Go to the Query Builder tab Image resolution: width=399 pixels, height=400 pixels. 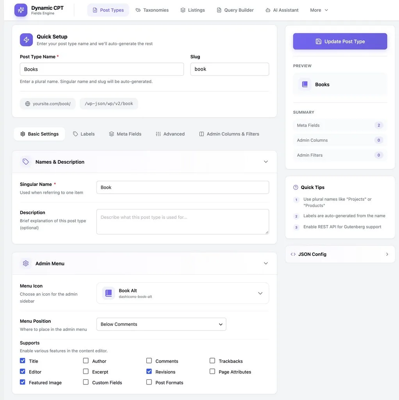pos(235,10)
